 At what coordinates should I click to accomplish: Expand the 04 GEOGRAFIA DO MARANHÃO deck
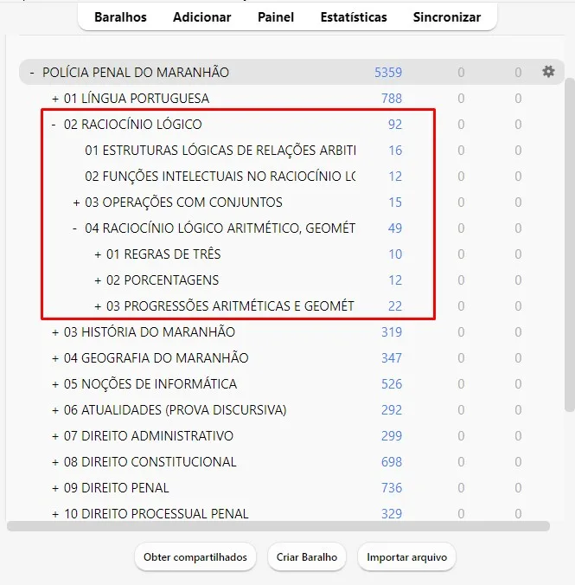pyautogui.click(x=55, y=358)
